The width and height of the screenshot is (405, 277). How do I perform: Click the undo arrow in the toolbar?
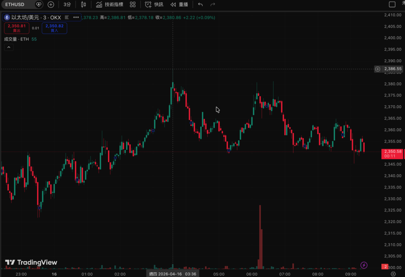[200, 4]
